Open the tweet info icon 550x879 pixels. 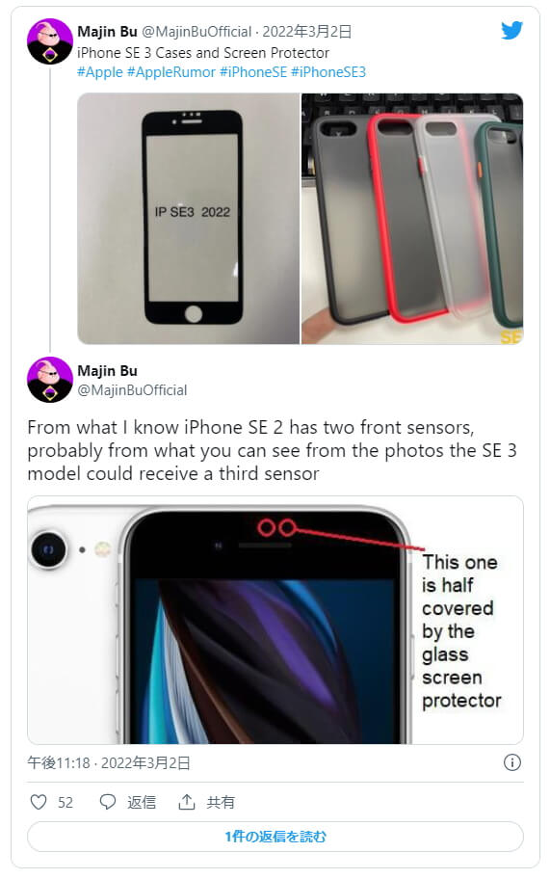511,762
